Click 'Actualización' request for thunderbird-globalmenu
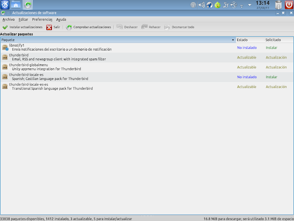 click(x=276, y=67)
